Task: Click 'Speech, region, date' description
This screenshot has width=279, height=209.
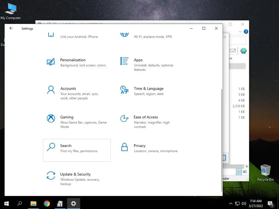Action: (149, 94)
